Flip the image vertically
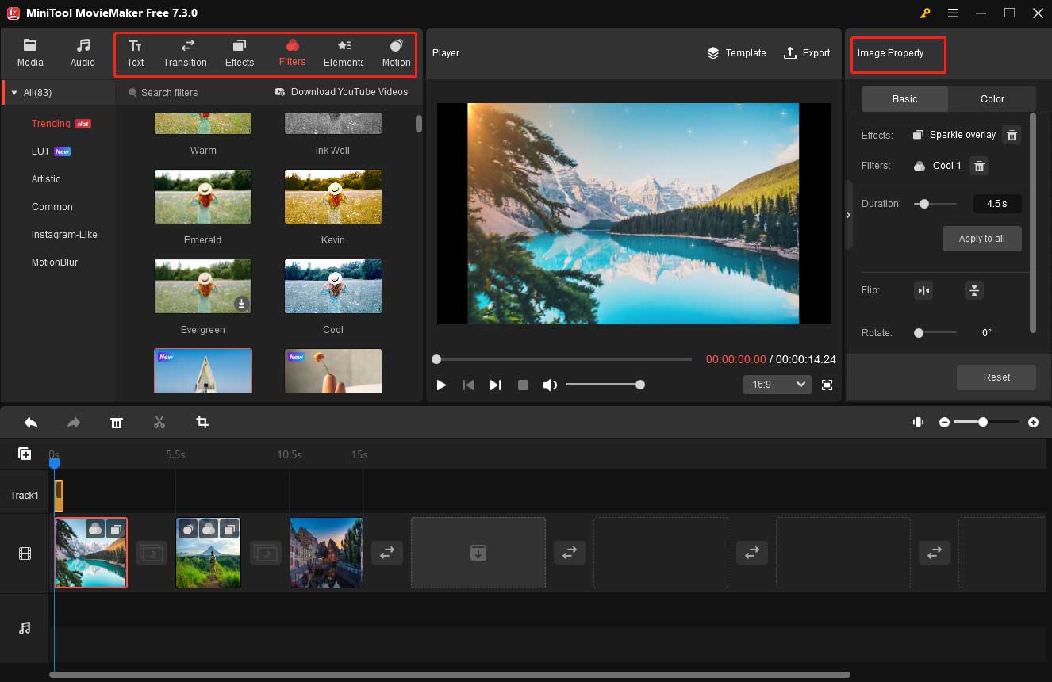This screenshot has width=1052, height=682. coord(974,290)
